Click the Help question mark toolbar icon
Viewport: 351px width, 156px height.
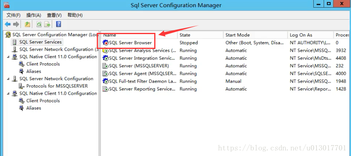(x=58, y=24)
